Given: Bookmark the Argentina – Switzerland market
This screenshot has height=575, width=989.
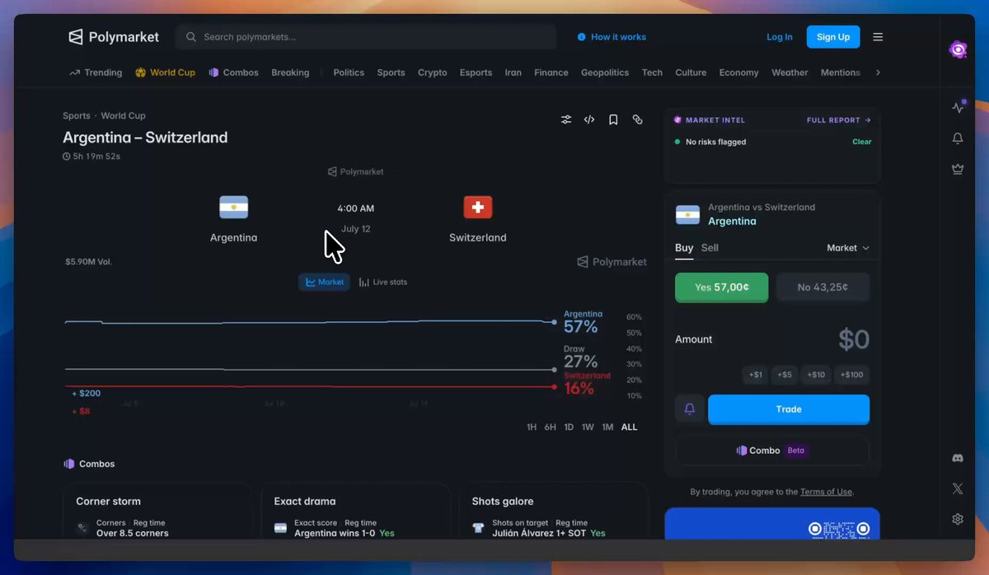Looking at the screenshot, I should (613, 119).
